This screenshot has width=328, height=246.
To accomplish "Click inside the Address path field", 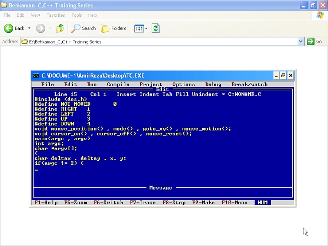I will [160, 42].
